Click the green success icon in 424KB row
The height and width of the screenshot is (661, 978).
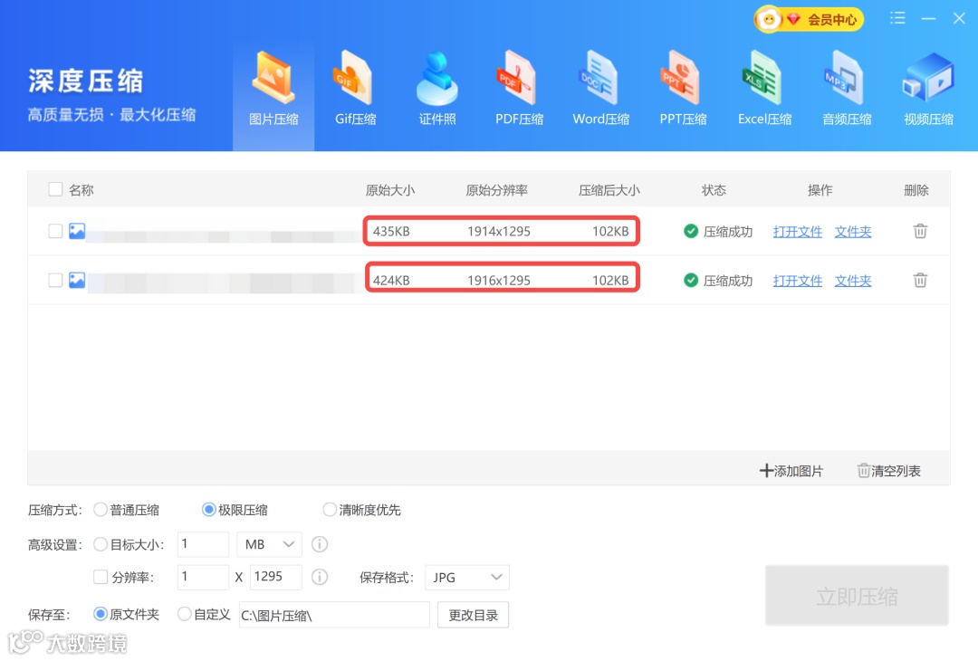point(690,280)
